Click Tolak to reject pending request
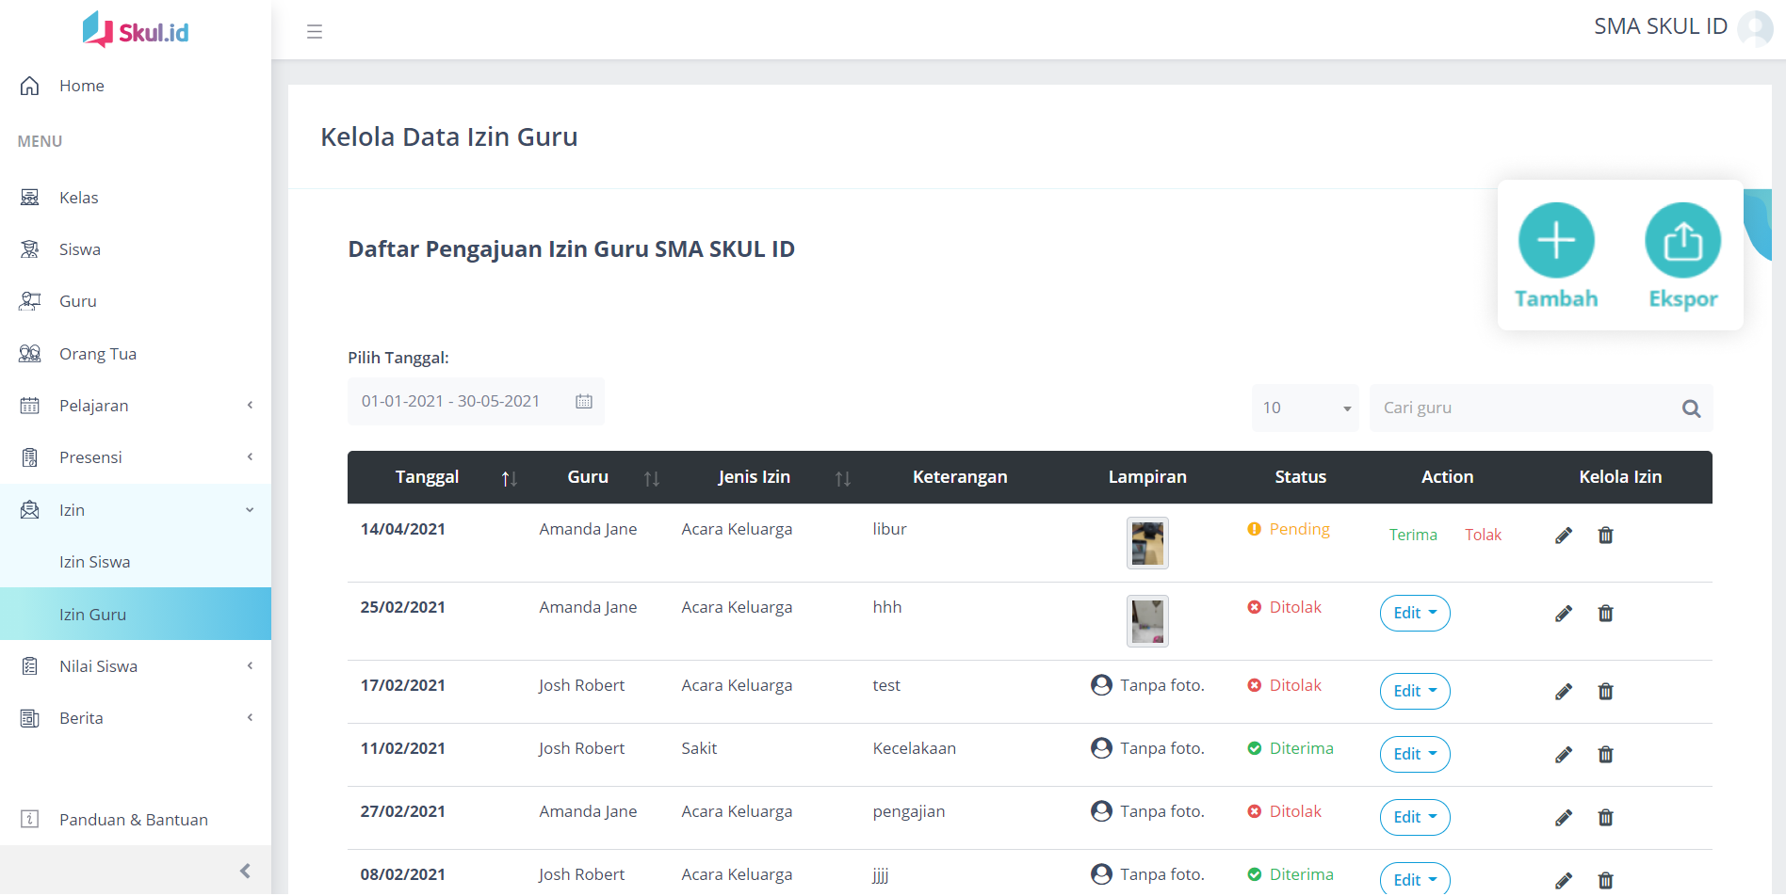The image size is (1786, 896). pos(1483,536)
